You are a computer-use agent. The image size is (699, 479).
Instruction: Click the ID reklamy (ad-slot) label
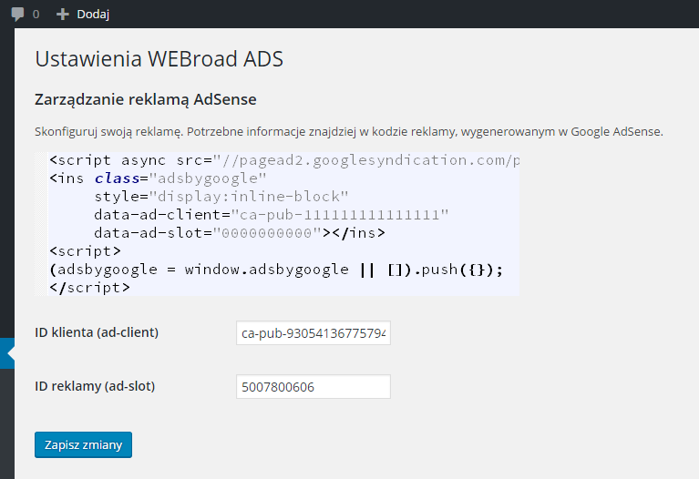coord(95,386)
